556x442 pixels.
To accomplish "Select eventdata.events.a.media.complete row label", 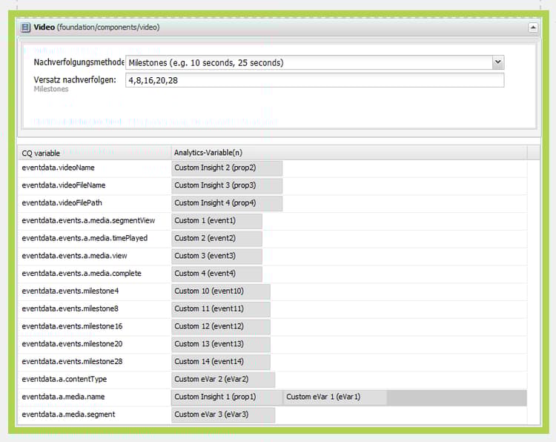I will pos(82,274).
